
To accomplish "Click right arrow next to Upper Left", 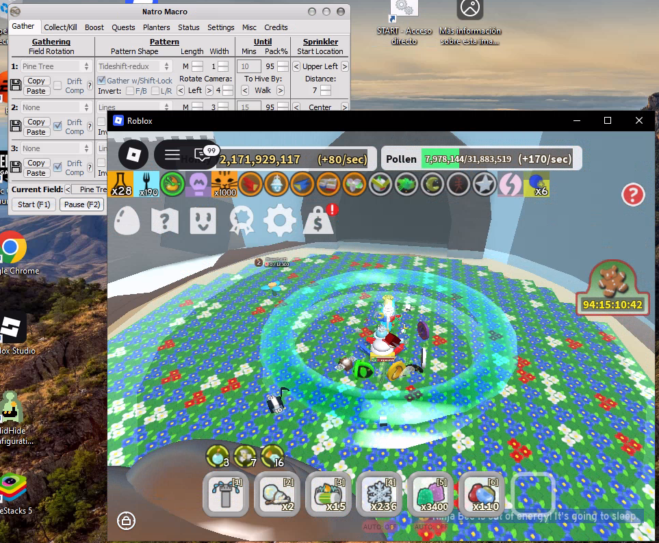I will point(345,66).
